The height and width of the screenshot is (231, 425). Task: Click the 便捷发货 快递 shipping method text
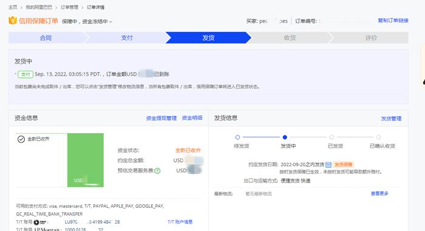point(296,181)
